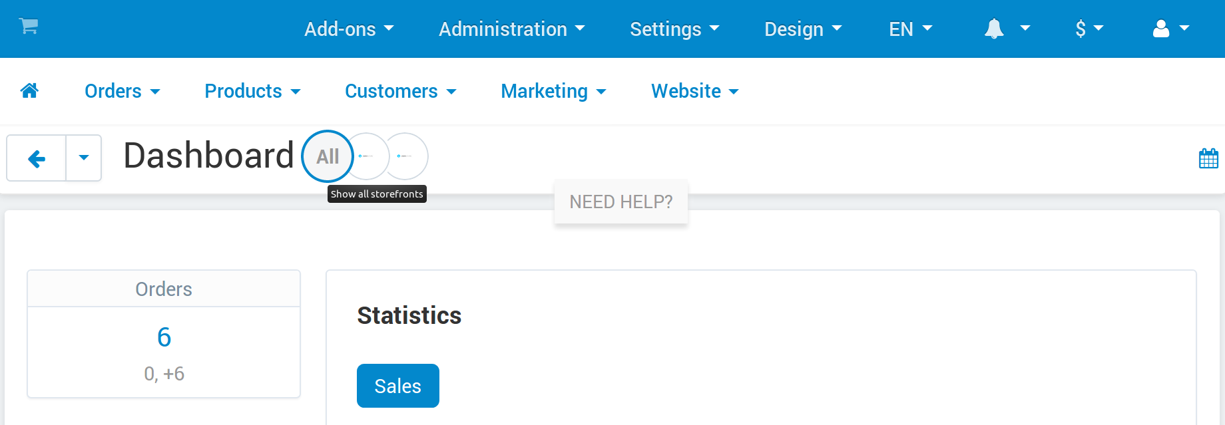Open the Add-ons menu
The image size is (1225, 425).
click(349, 29)
